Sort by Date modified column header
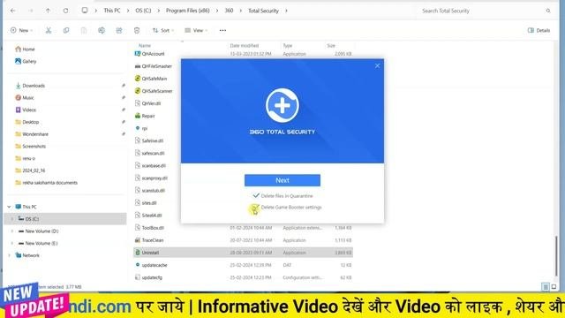565x318 pixels. [245, 45]
